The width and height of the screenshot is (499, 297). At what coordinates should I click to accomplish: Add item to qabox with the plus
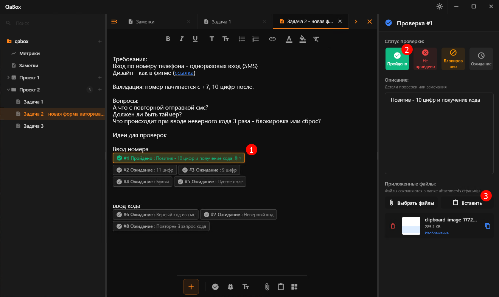click(x=100, y=41)
